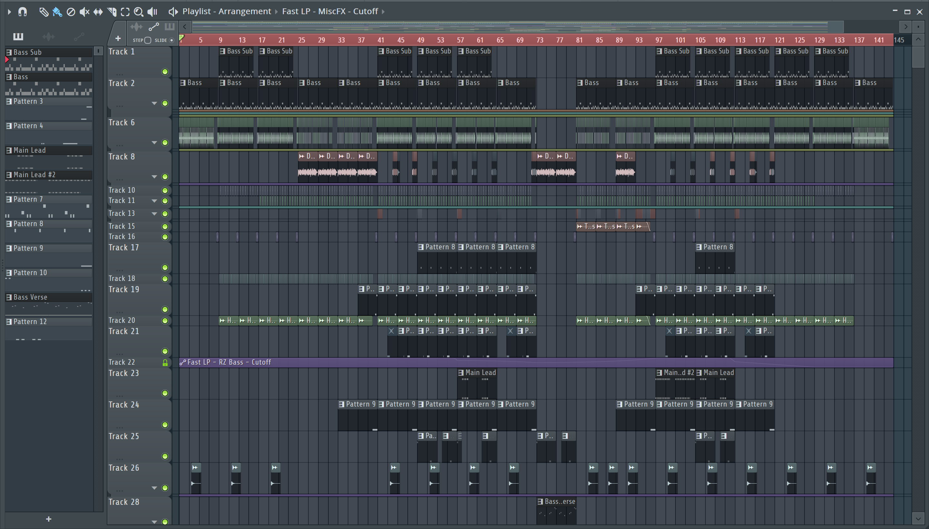
Task: Expand the Track 2 group arrow
Action: coord(154,103)
